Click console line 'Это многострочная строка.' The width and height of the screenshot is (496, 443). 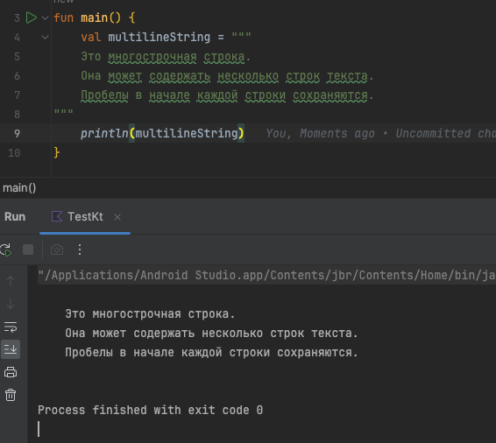tap(150, 314)
